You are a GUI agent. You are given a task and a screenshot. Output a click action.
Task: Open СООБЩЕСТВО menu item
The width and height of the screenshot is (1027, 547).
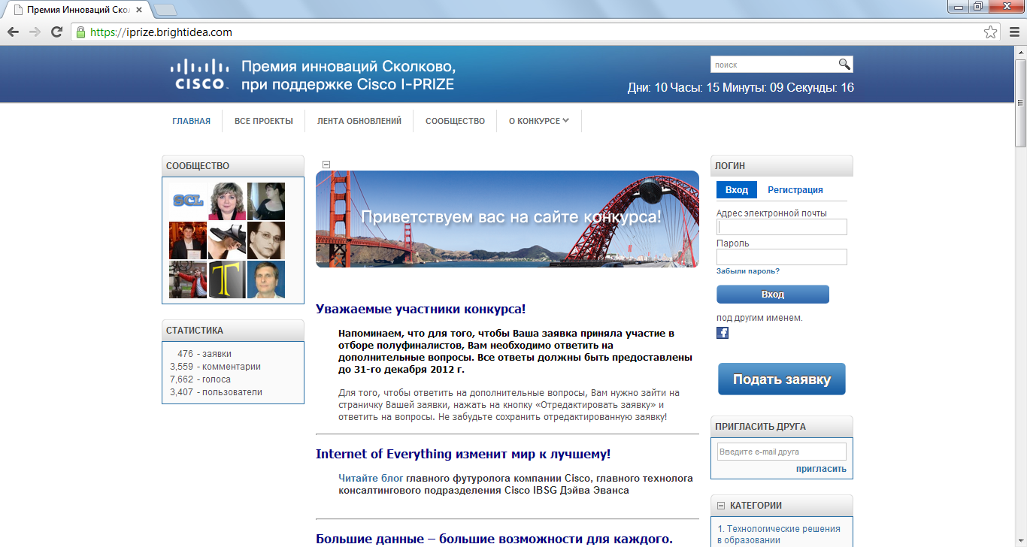pos(455,121)
